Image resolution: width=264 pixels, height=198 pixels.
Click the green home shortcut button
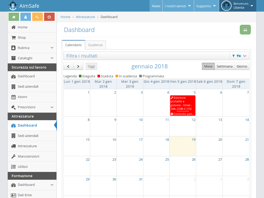click(14, 17)
